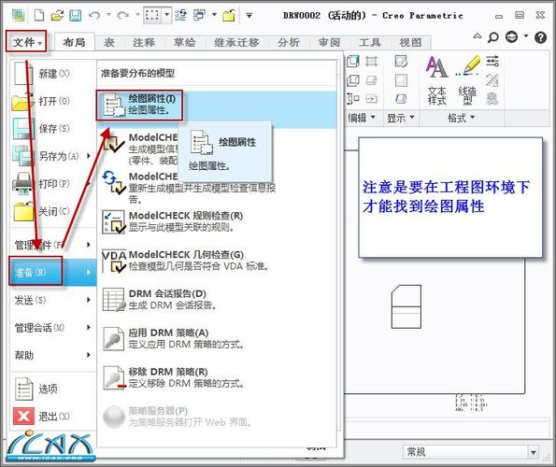Screen dimensions: 556x467
Task: Click the close window folder icon in title toolbar
Action: coord(229,15)
